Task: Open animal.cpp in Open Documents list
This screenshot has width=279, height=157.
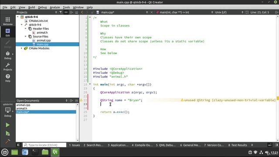Action: point(23,105)
